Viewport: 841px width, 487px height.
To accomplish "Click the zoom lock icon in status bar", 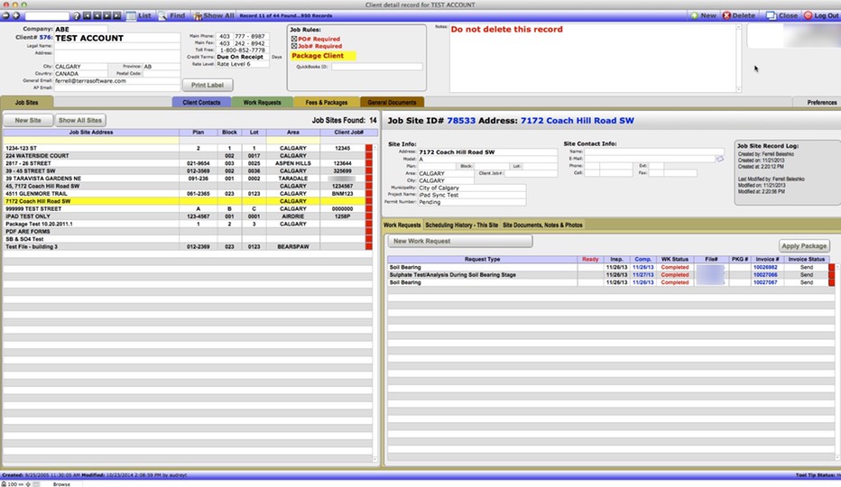I will (x=4, y=483).
